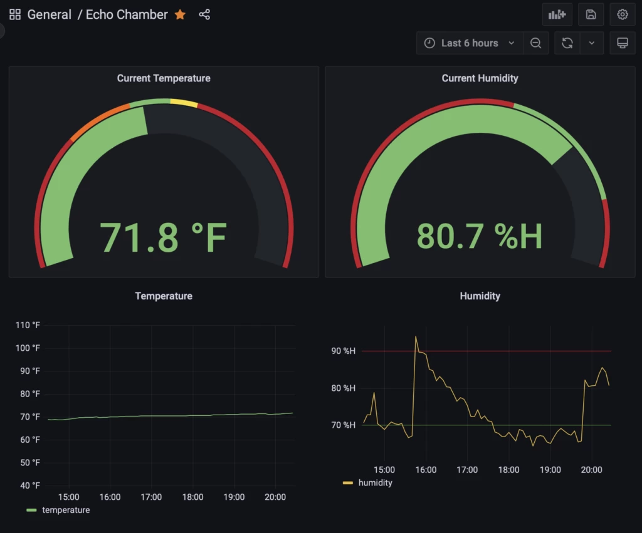
Task: Open the auto-refresh interval dropdown
Action: [x=592, y=43]
